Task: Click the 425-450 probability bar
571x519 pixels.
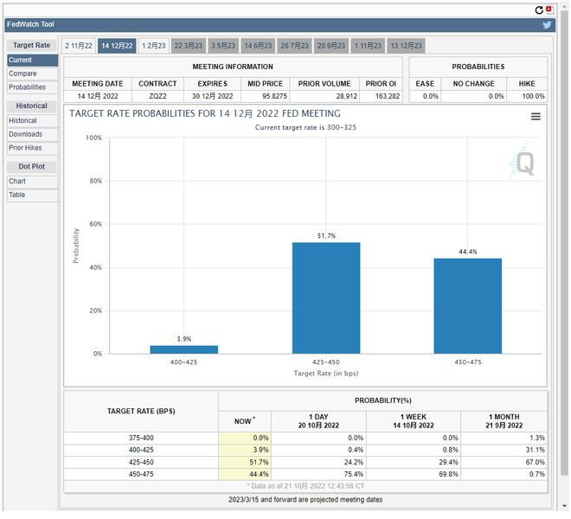Action: pos(326,298)
